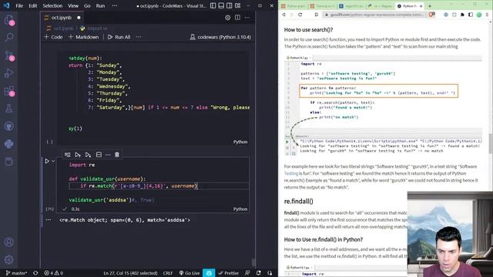Open the Search view in activity bar

click(x=8, y=38)
